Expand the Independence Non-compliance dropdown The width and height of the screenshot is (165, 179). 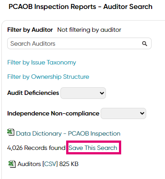click(x=123, y=114)
